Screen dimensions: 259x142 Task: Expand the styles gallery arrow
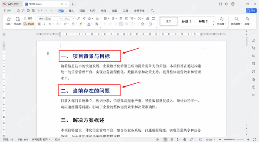point(213,24)
